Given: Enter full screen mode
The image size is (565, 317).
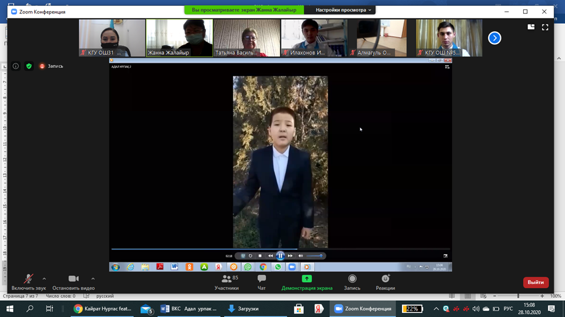Looking at the screenshot, I should (545, 27).
